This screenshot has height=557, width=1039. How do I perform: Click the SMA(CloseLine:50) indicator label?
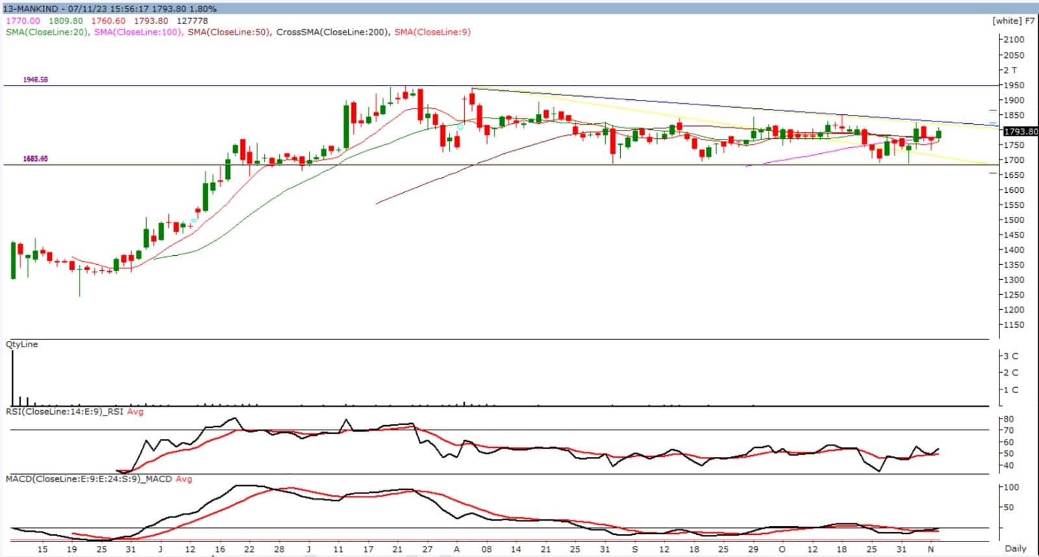[x=229, y=32]
